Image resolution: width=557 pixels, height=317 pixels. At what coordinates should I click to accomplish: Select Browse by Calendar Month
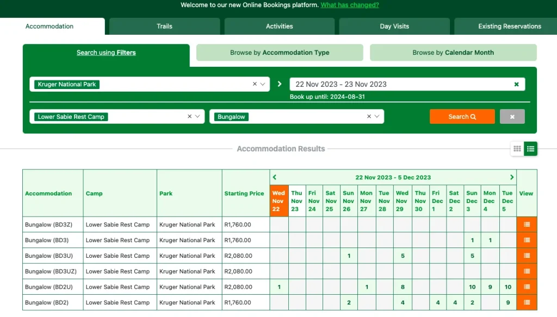453,53
